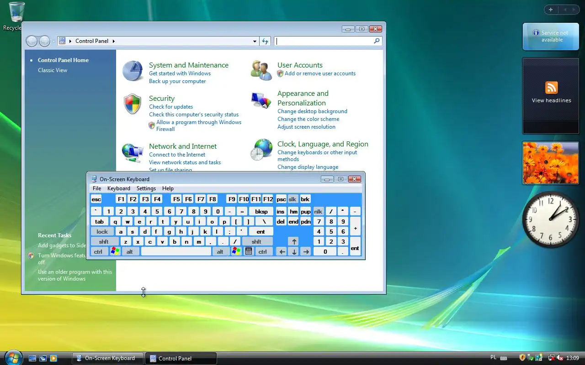Screen dimensions: 585x365
Task: Click Back up your computer link
Action: 177,81
